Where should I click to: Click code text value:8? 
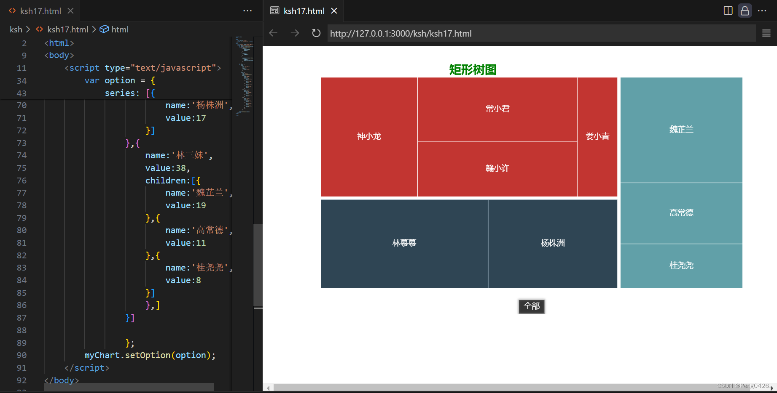pos(183,280)
